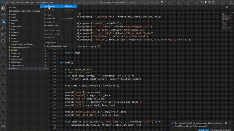Open the Search view in activity bar
Image resolution: width=234 pixels, height=131 pixels.
click(x=3, y=14)
